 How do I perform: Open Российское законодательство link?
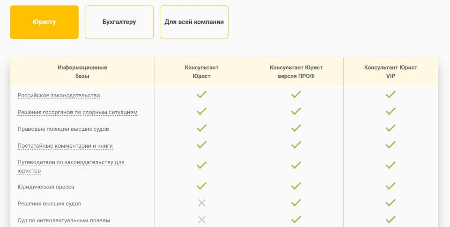coord(59,96)
